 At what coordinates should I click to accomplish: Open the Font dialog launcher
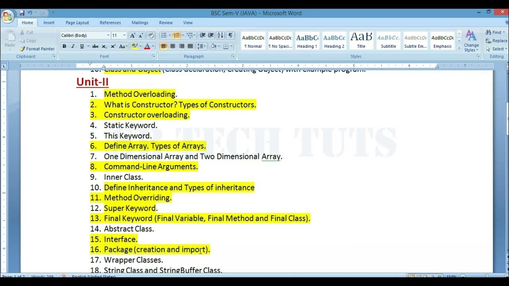pyautogui.click(x=153, y=56)
